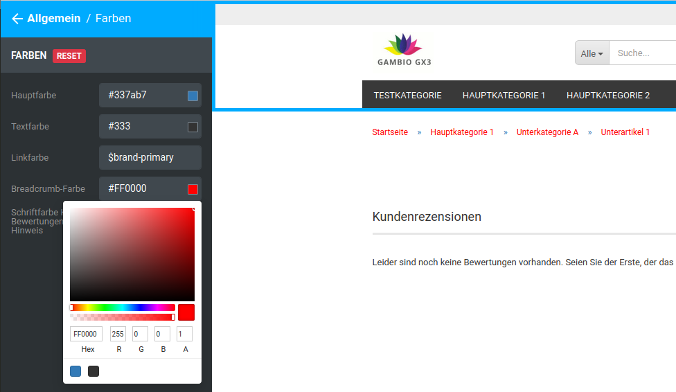Click the hue rainbow slider
The width and height of the screenshot is (676, 392).
(x=123, y=308)
